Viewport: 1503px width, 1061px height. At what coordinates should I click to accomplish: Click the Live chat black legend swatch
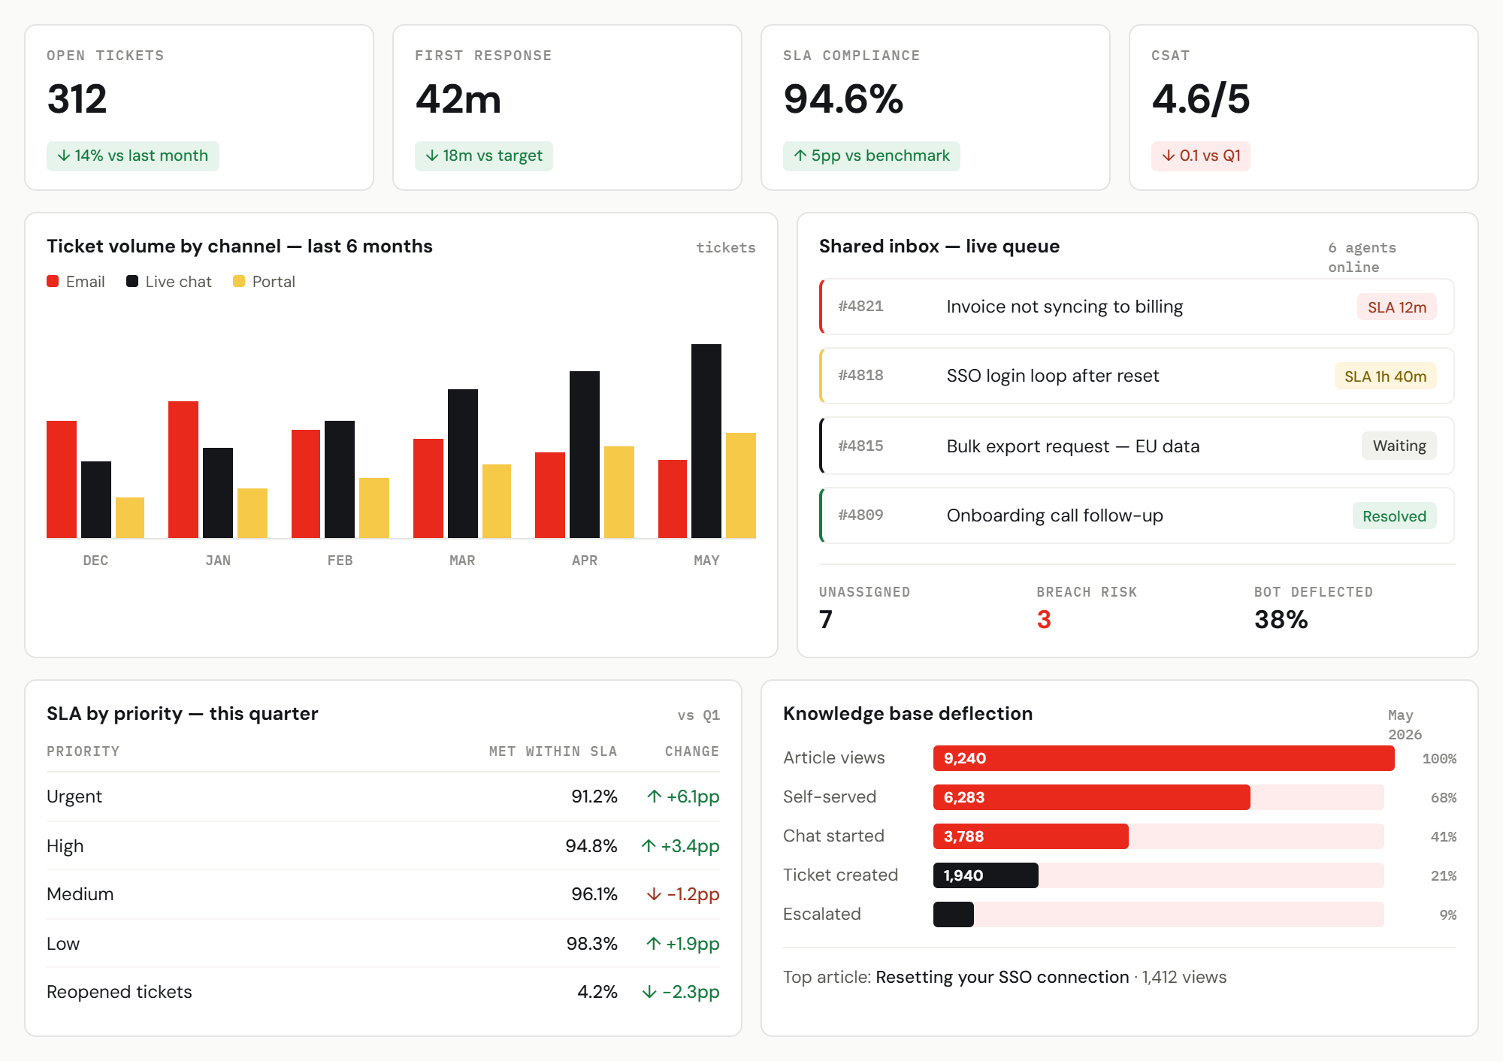click(132, 281)
